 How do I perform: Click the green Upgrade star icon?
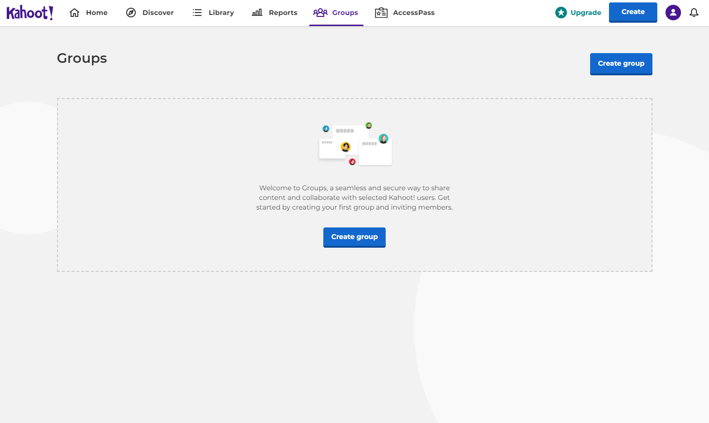coord(561,13)
